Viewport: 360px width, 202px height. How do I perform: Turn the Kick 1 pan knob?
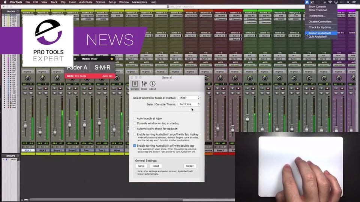coord(28,78)
